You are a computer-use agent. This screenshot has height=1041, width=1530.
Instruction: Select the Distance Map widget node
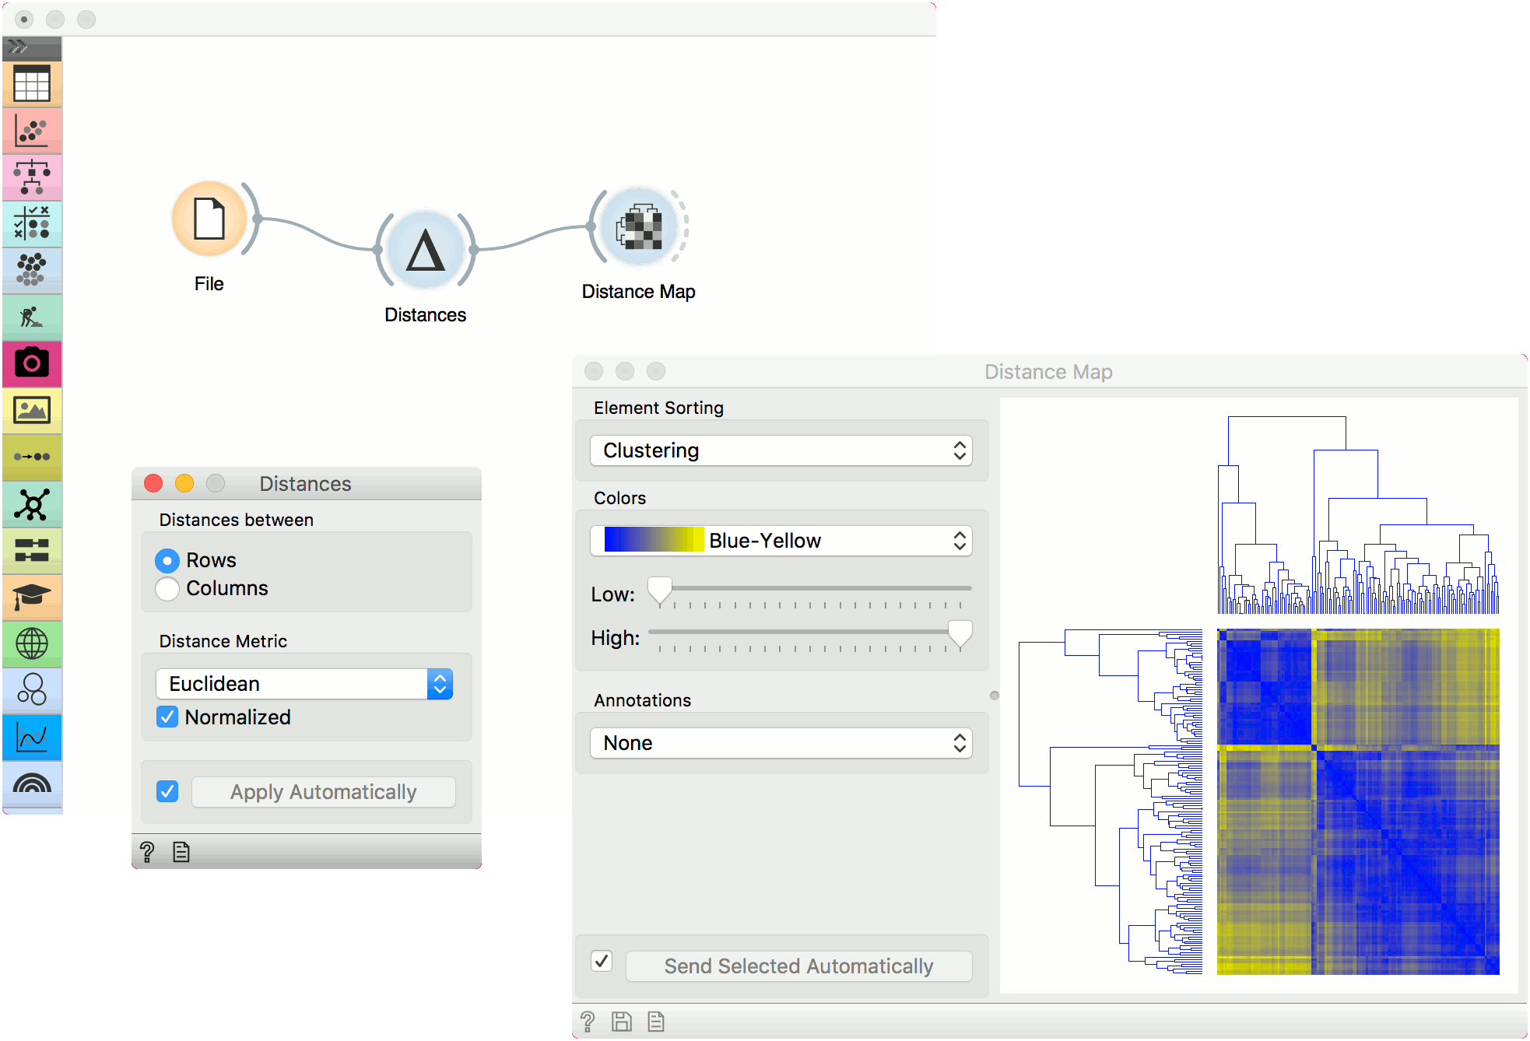click(640, 227)
